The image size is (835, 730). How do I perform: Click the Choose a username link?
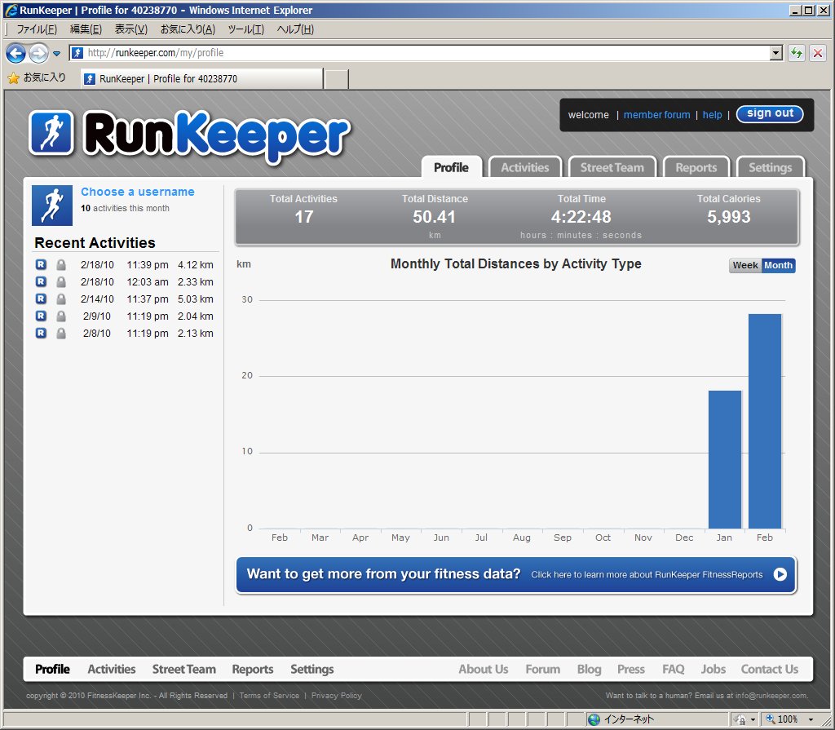coord(138,192)
